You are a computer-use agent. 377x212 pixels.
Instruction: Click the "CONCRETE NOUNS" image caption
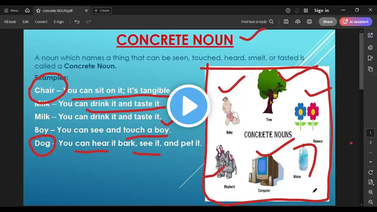pos(268,135)
